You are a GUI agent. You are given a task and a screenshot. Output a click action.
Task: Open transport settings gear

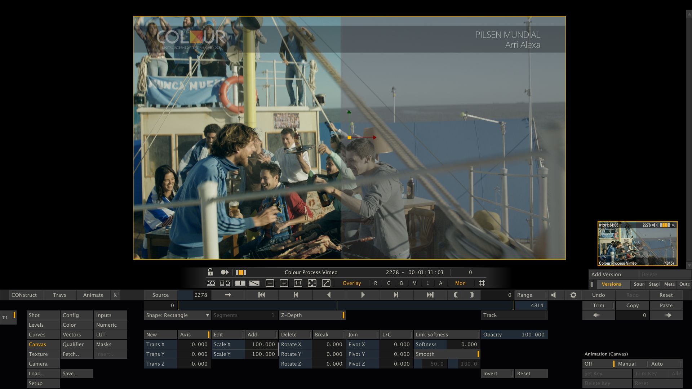tap(573, 295)
